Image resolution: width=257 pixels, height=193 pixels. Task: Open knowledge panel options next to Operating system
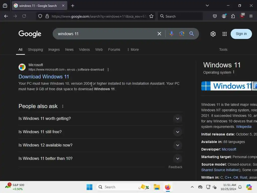[x=234, y=72]
